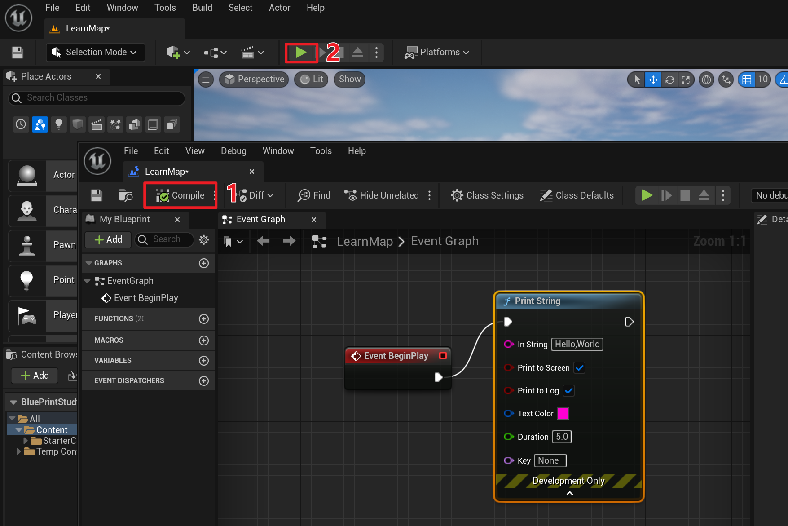Open Tools menu in Blueprint editor
The height and width of the screenshot is (526, 788).
(321, 151)
